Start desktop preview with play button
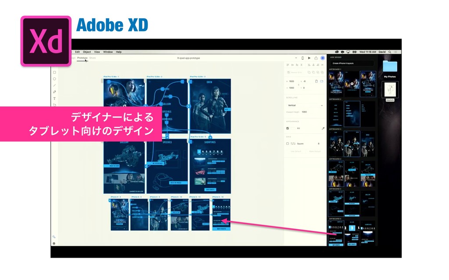The height and width of the screenshot is (280, 449). tap(309, 58)
